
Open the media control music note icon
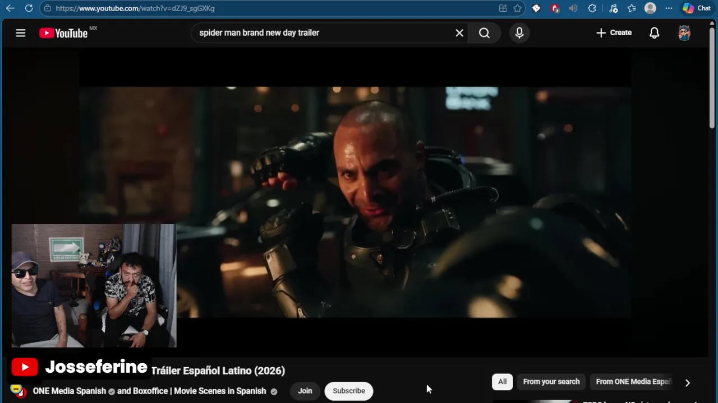point(613,8)
